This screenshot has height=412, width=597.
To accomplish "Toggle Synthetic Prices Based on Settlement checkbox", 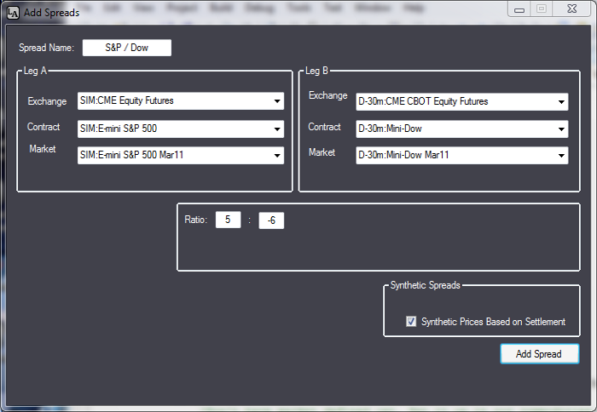I will (411, 322).
